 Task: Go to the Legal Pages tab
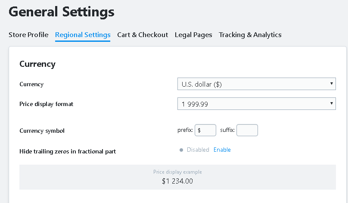[193, 35]
